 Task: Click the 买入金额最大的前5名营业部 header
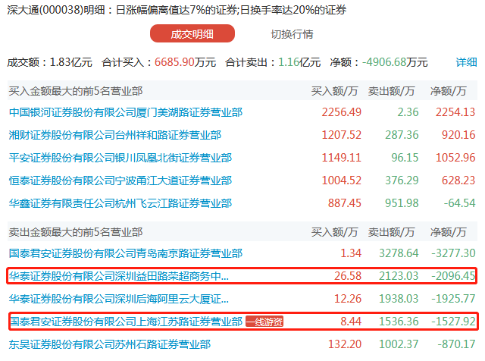[x=76, y=91]
